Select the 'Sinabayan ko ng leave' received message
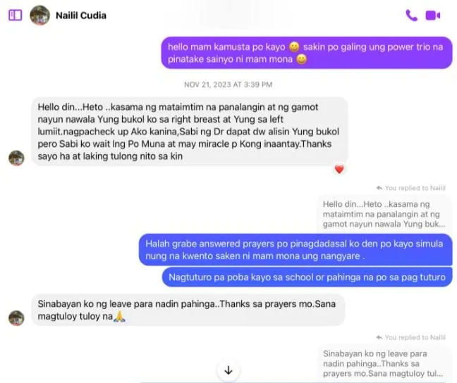This screenshot has width=457, height=383. (188, 310)
